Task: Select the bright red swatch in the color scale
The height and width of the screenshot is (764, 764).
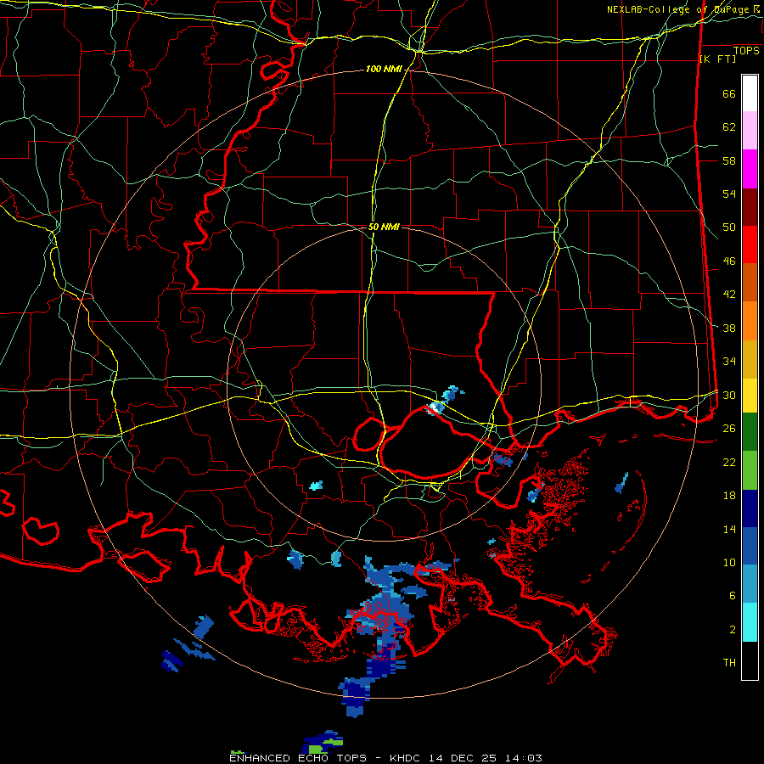Action: [750, 244]
